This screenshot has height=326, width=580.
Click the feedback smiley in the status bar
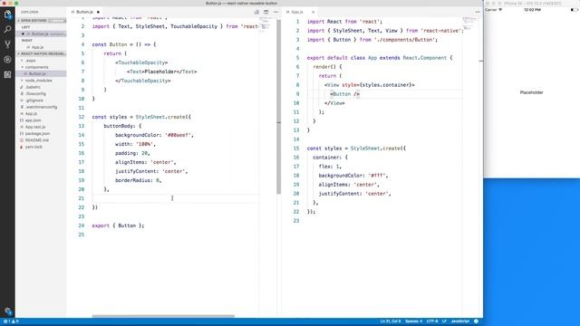476,321
